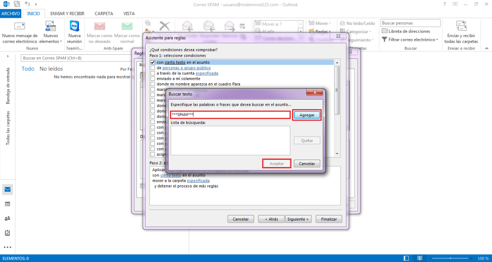
Task: Click 'especificada' link after 'a través de la cuenta'
Action: coord(207,73)
